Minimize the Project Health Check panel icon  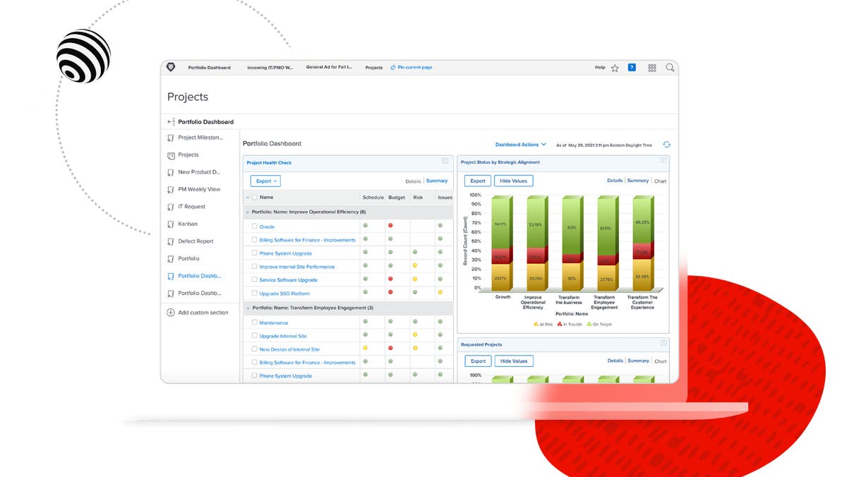[x=445, y=162]
